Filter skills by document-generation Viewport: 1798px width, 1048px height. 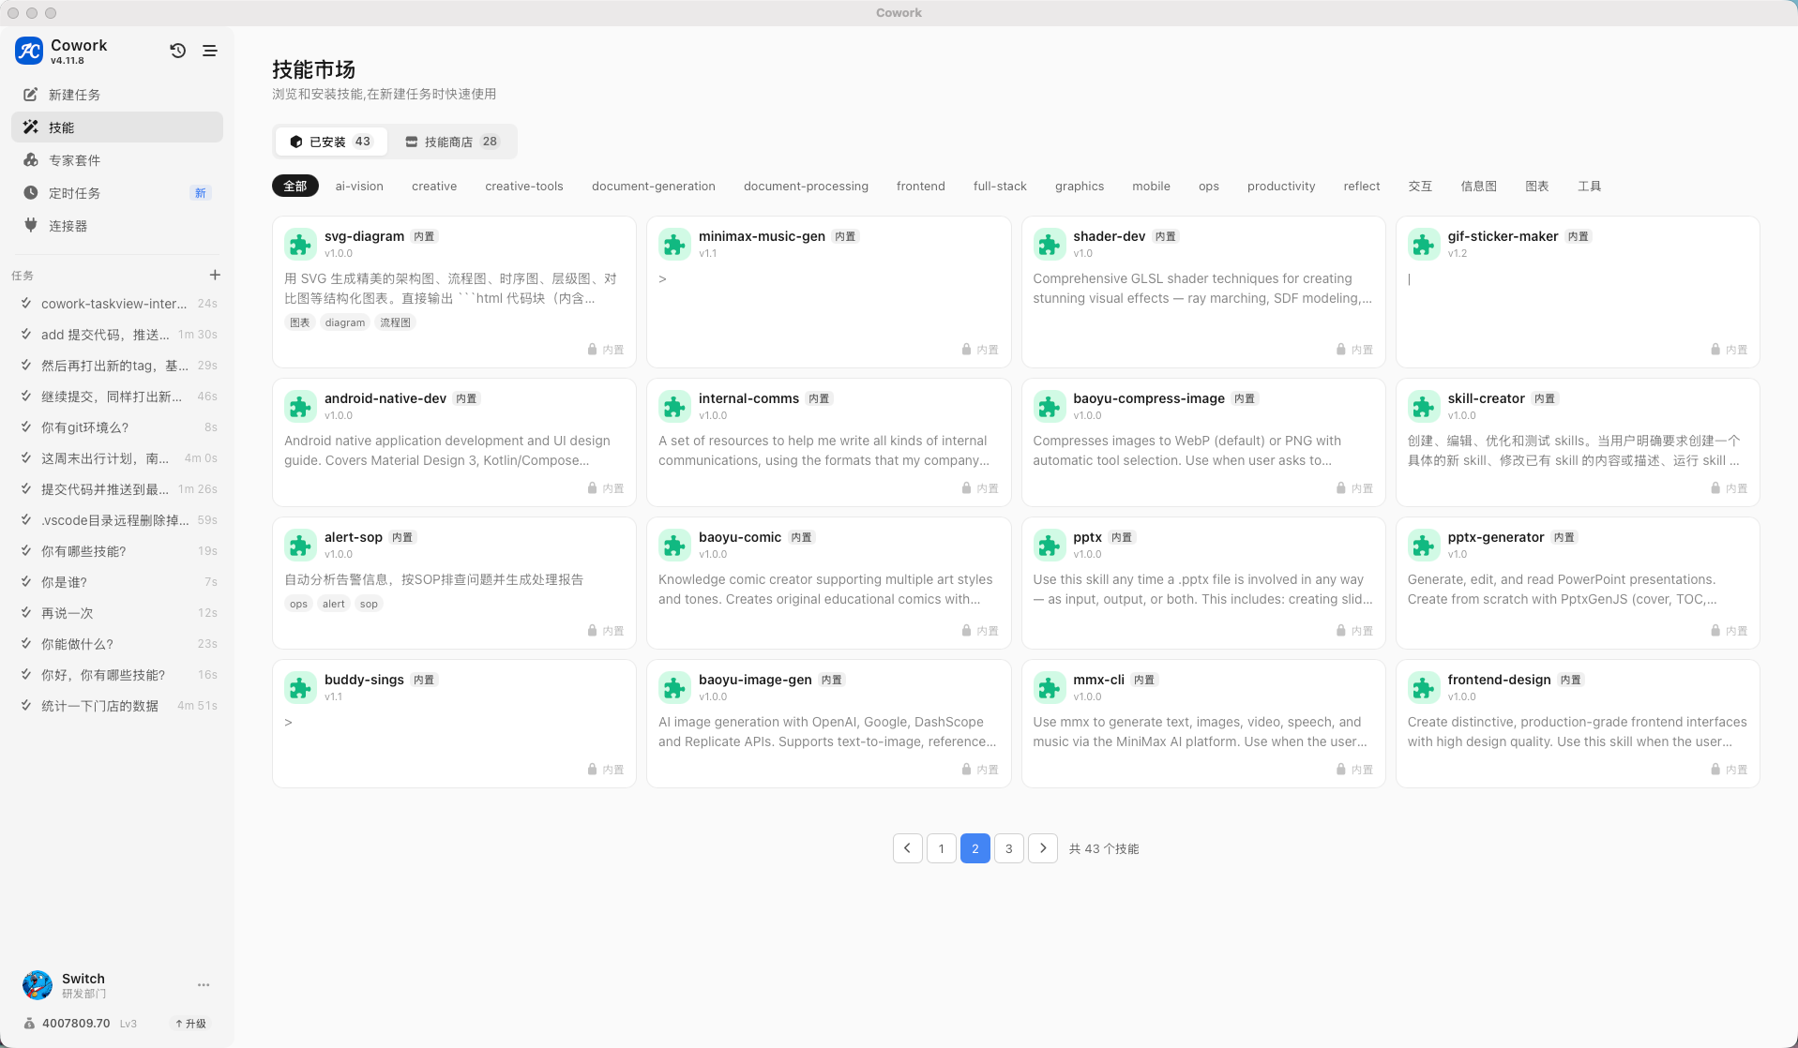[654, 187]
